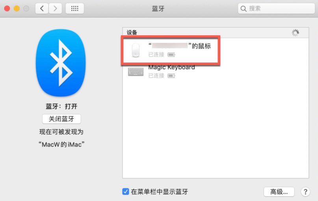Focus the 搜索 search field
318x201 pixels.
(x=276, y=9)
